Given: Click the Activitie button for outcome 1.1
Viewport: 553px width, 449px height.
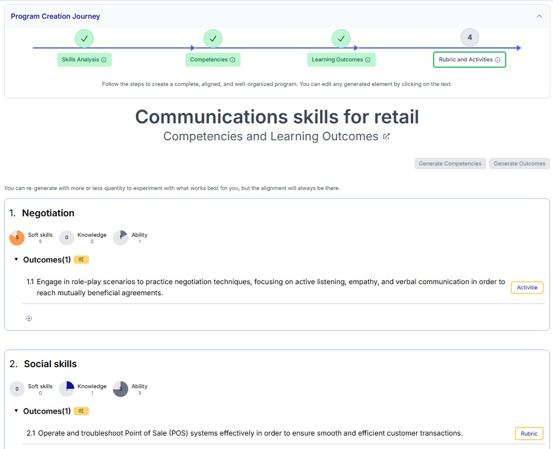Looking at the screenshot, I should (527, 287).
